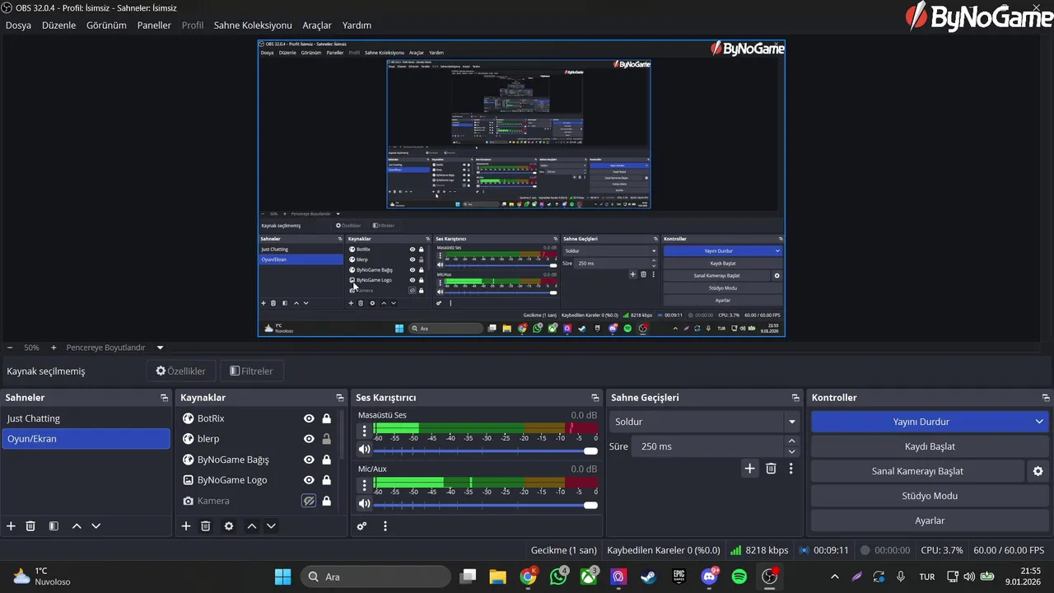
Task: Open source properties gear in Kaynaklar toolbar
Action: (229, 526)
